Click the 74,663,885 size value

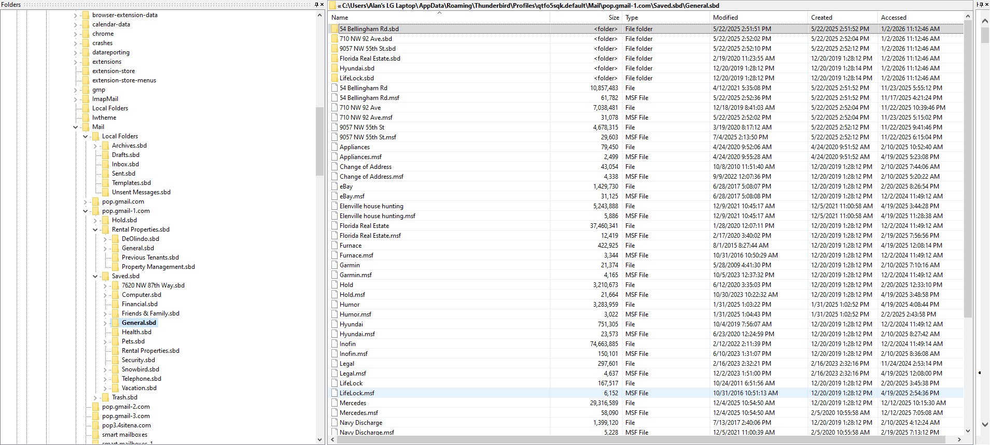click(x=604, y=344)
